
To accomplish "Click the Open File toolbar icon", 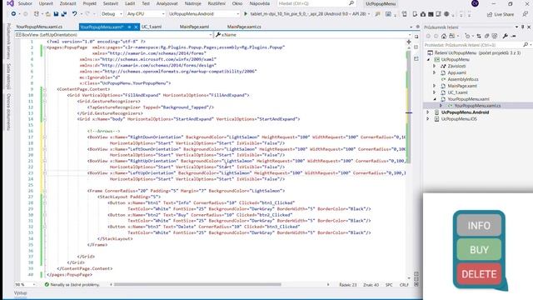I will (48, 14).
